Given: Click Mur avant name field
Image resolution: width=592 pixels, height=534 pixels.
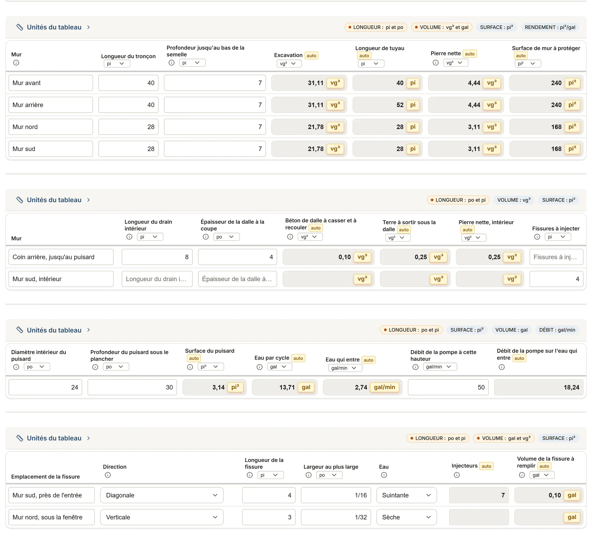Looking at the screenshot, I should (x=51, y=83).
